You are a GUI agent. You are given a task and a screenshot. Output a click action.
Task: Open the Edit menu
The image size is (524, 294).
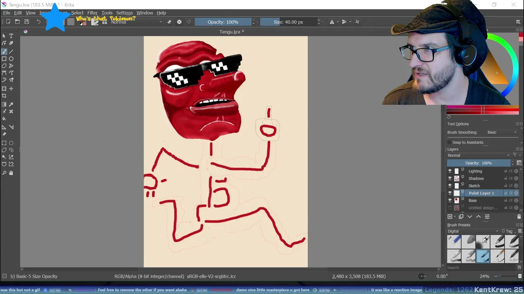(x=18, y=13)
